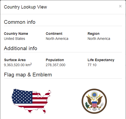Select the Continent value North America
Screen dimensions: 126x119
pos(57,39)
